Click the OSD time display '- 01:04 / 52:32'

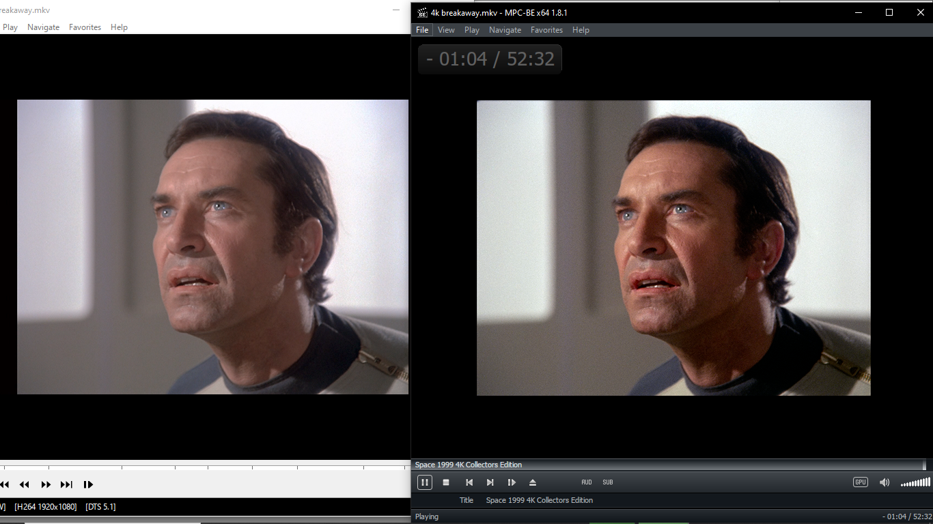coord(490,59)
